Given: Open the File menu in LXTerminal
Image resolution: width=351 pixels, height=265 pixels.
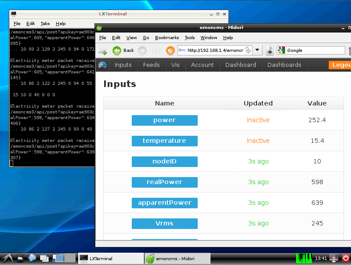Looking at the screenshot, I should (17, 24).
